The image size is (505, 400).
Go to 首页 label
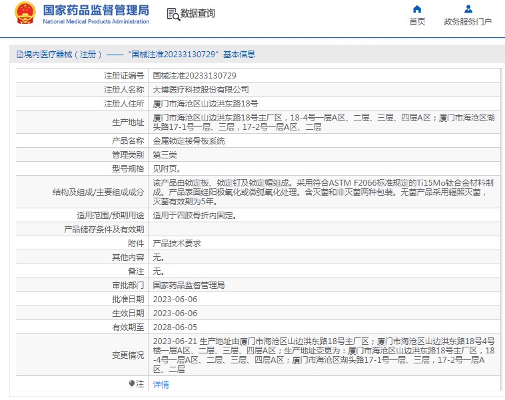point(417,21)
